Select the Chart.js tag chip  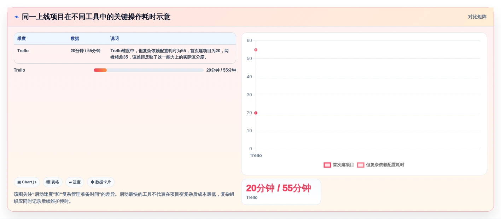coord(27,182)
